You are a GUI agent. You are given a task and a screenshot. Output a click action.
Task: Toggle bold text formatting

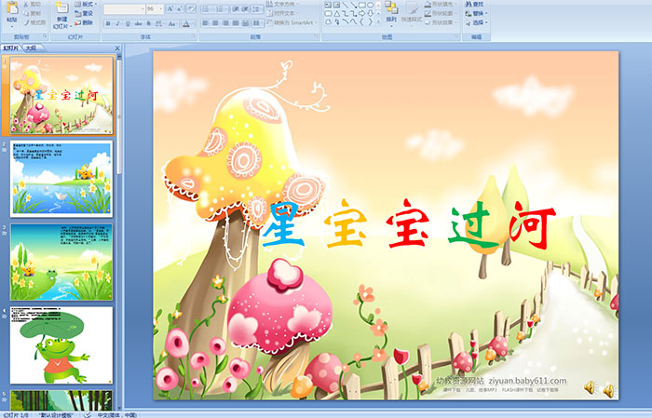pos(107,23)
